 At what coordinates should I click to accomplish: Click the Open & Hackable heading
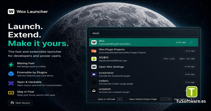(29, 82)
